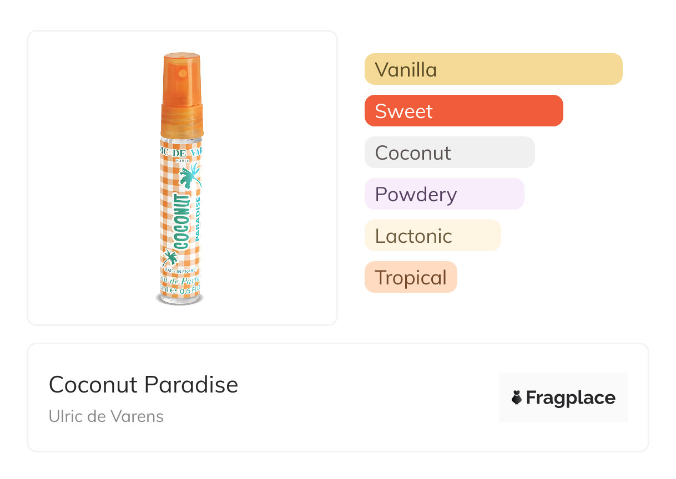Click the vertical COCONUT text on the bottle

pyautogui.click(x=181, y=221)
